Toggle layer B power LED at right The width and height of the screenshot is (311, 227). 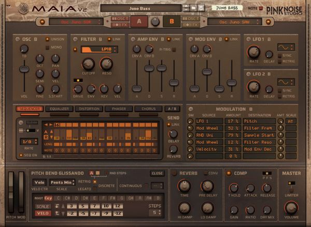pyautogui.click(x=268, y=22)
